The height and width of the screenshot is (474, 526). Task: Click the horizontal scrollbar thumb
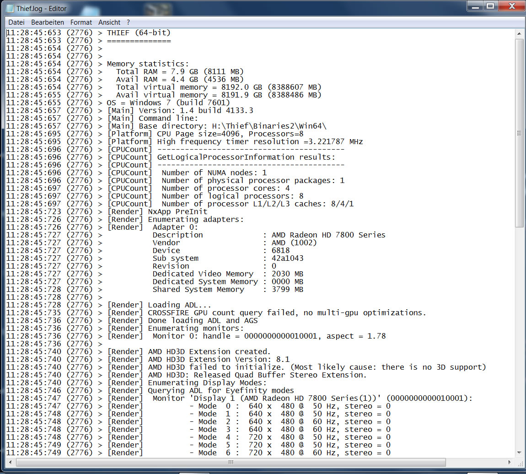pyautogui.click(x=231, y=462)
